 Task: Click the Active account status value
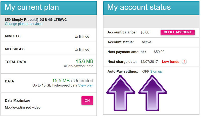(x=146, y=42)
